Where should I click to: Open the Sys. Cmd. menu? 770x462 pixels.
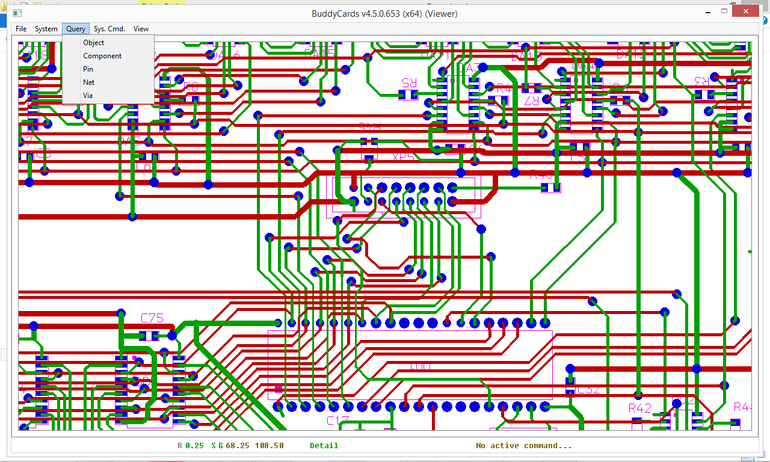(x=109, y=29)
